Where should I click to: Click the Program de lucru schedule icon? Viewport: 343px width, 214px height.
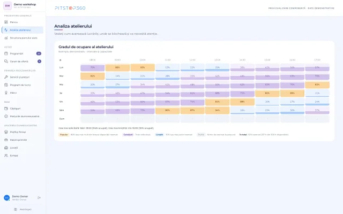point(6,85)
